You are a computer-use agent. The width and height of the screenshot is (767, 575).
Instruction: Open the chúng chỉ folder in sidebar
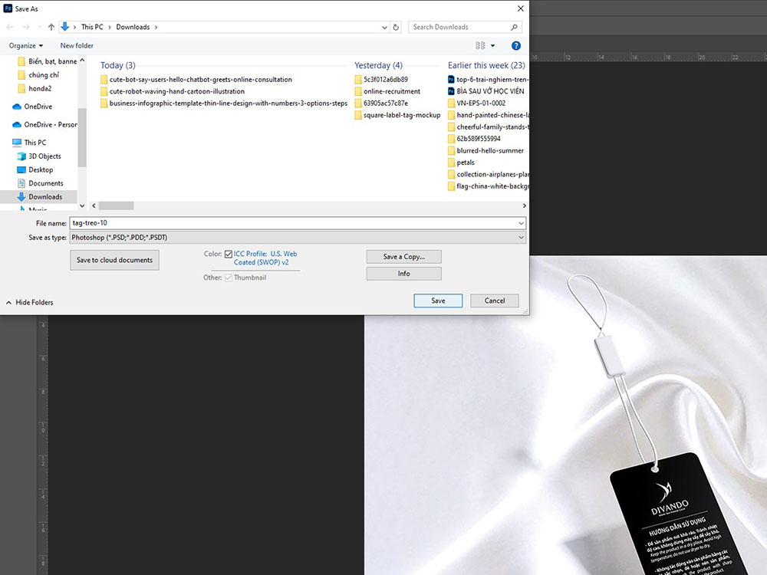(38, 75)
